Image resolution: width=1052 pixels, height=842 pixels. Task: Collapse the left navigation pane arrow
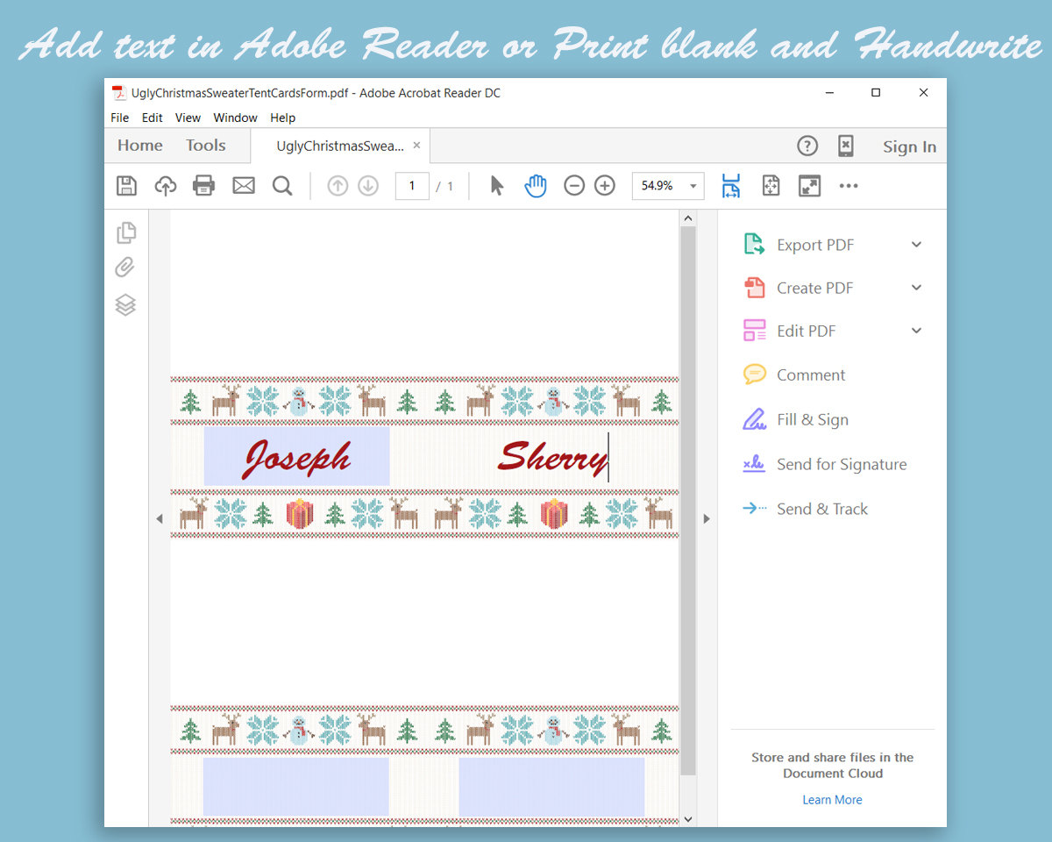click(160, 519)
